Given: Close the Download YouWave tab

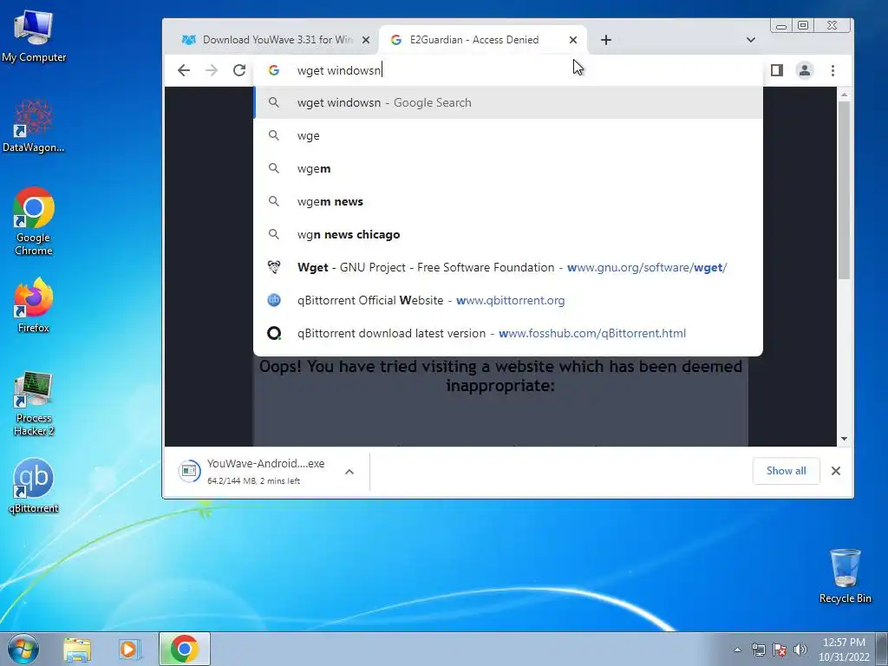Looking at the screenshot, I should tap(366, 40).
